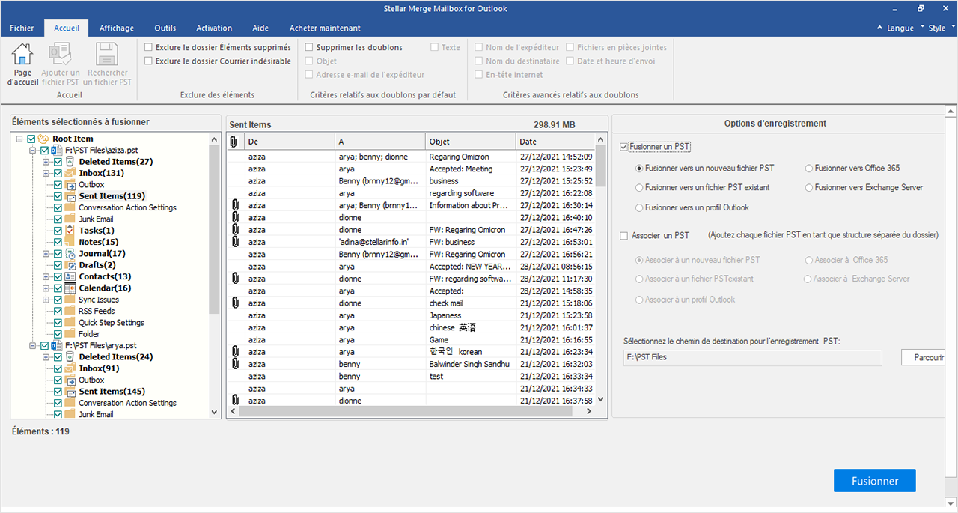Sort by the Date column header
958x513 pixels.
[555, 142]
